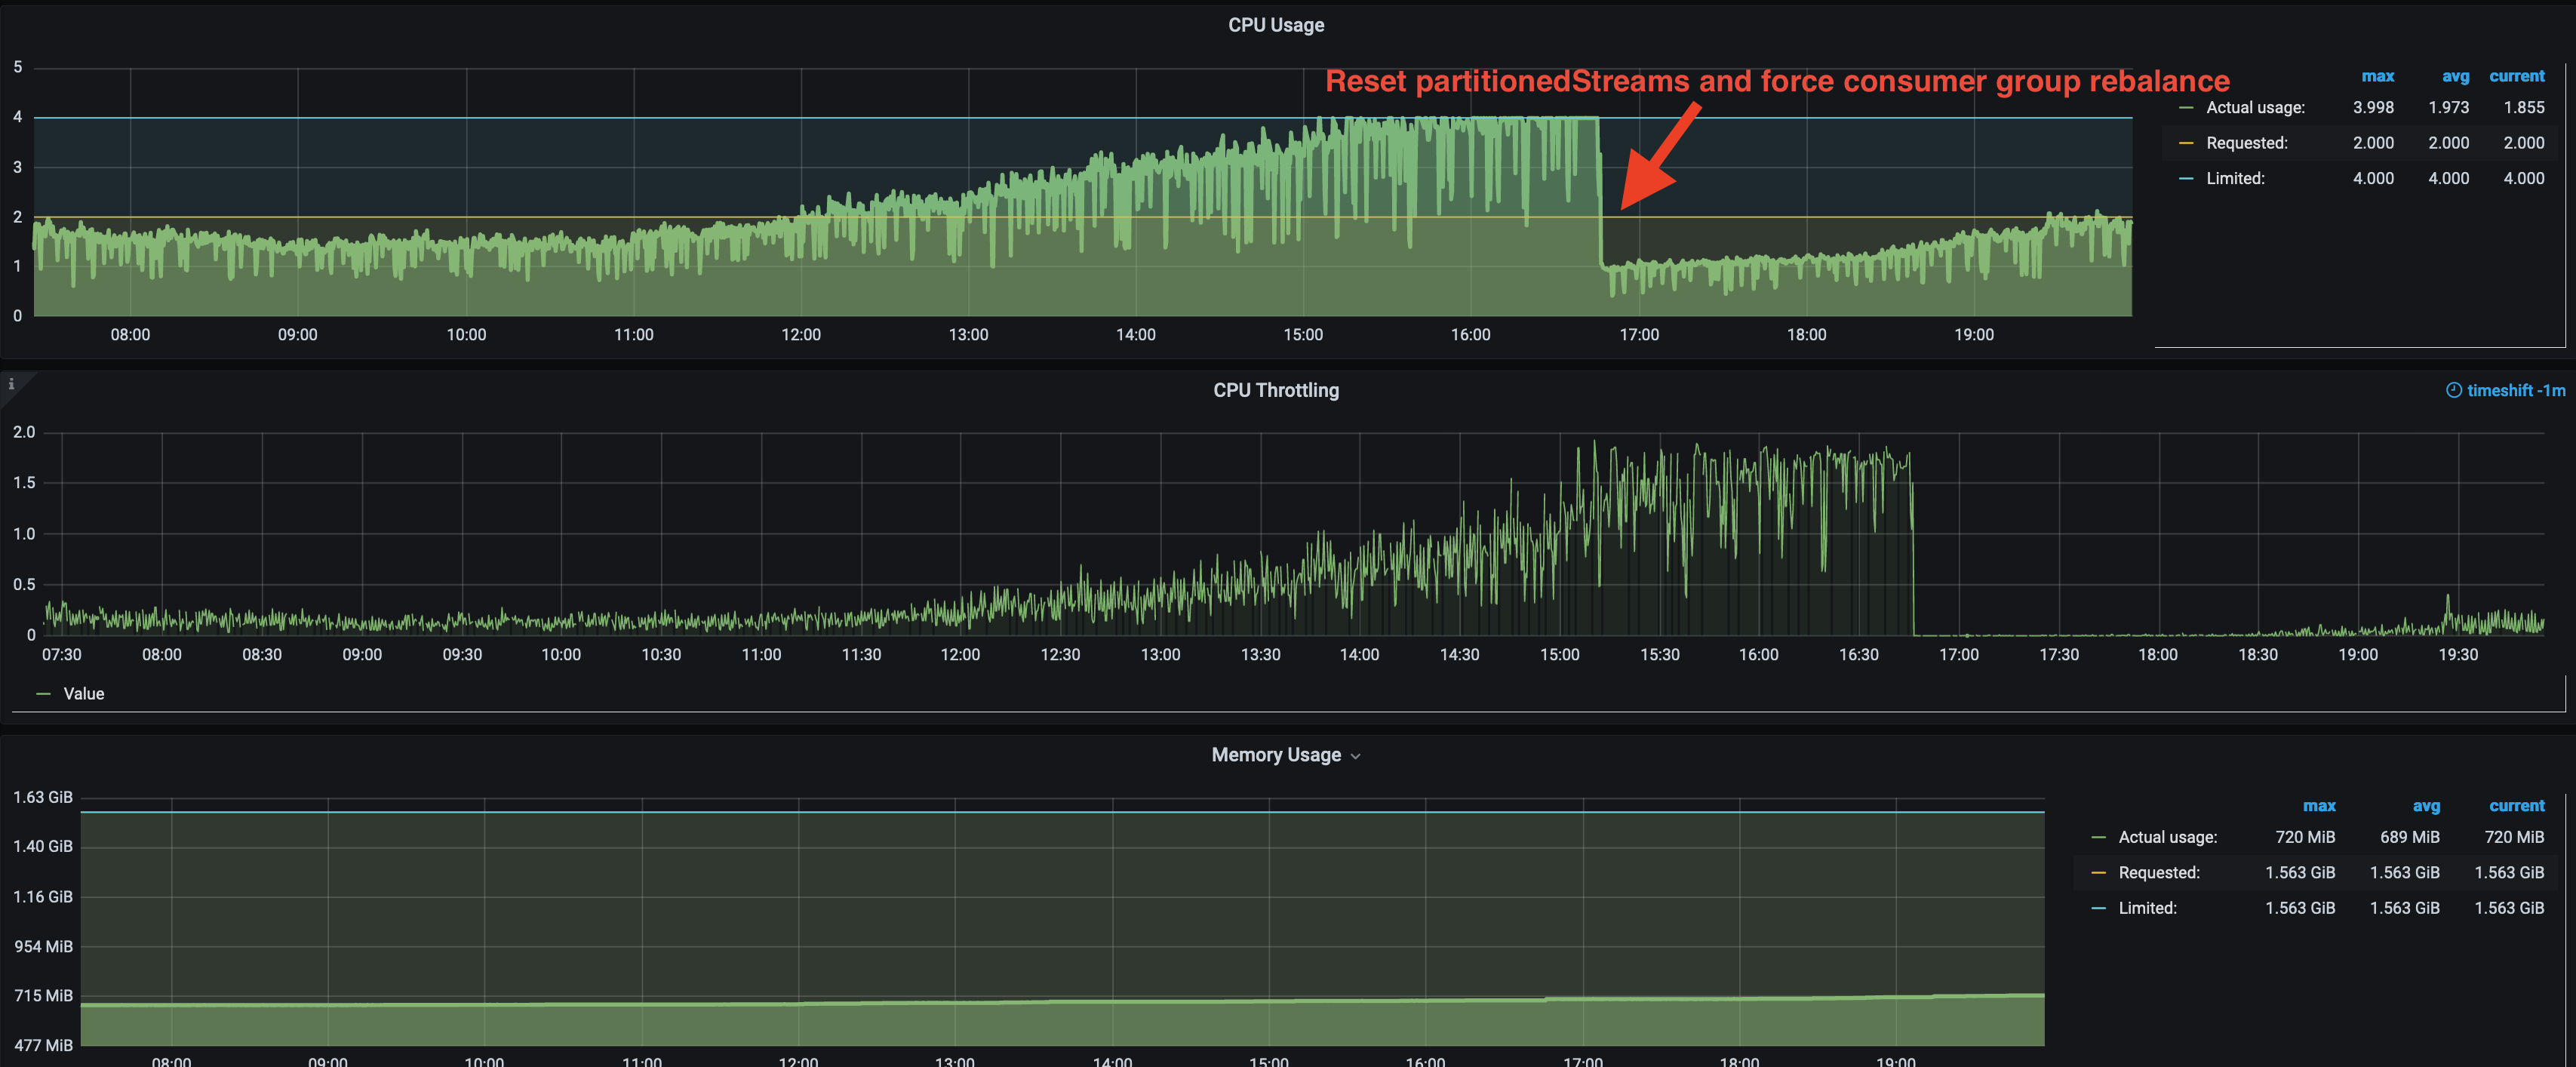Click the CPU Throttling panel title

(x=1275, y=390)
